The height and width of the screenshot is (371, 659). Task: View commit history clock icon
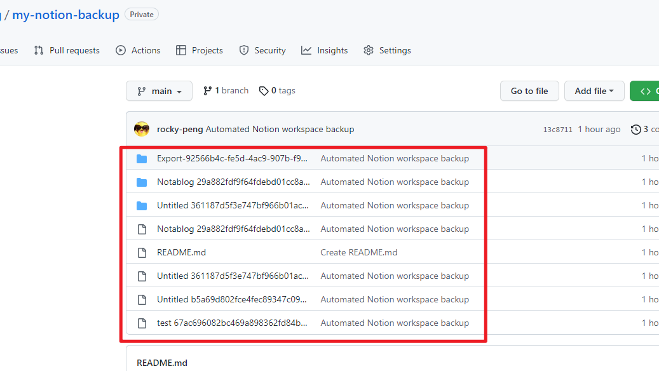point(636,130)
